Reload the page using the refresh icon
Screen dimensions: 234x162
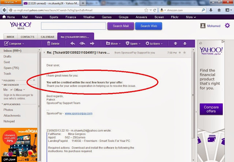(155, 10)
